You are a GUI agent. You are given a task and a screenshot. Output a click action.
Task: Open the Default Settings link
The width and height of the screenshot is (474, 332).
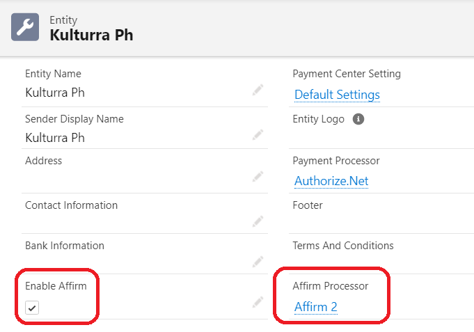pos(337,95)
